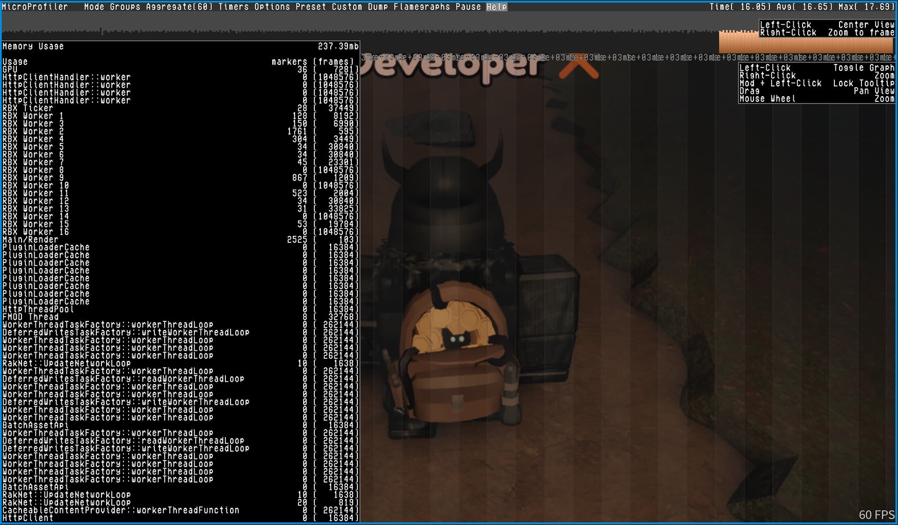Viewport: 898px width, 525px height.
Task: Select the RBX Worker 16 row
Action: coord(181,232)
